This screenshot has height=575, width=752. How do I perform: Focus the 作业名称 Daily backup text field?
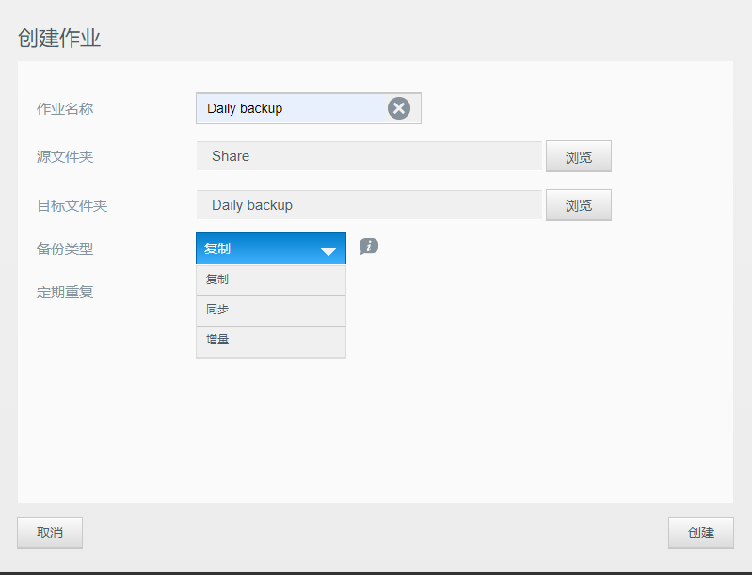coord(291,108)
